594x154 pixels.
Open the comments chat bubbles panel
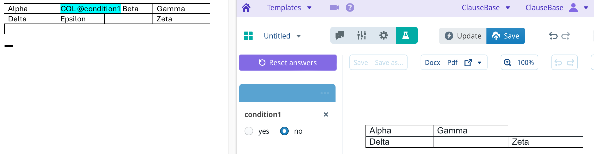(x=340, y=35)
